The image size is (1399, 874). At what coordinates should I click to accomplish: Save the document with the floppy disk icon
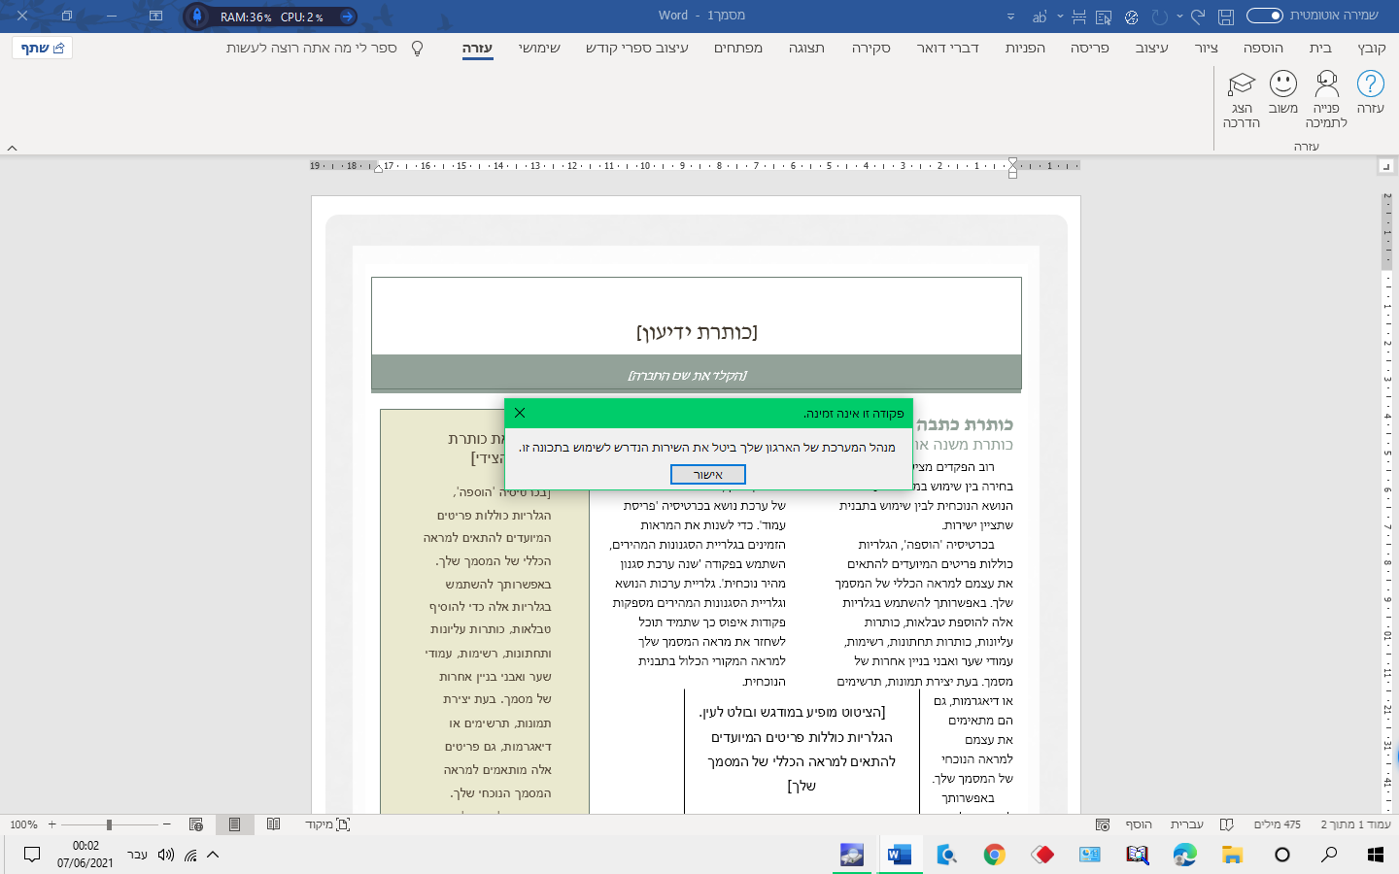coord(1226,17)
